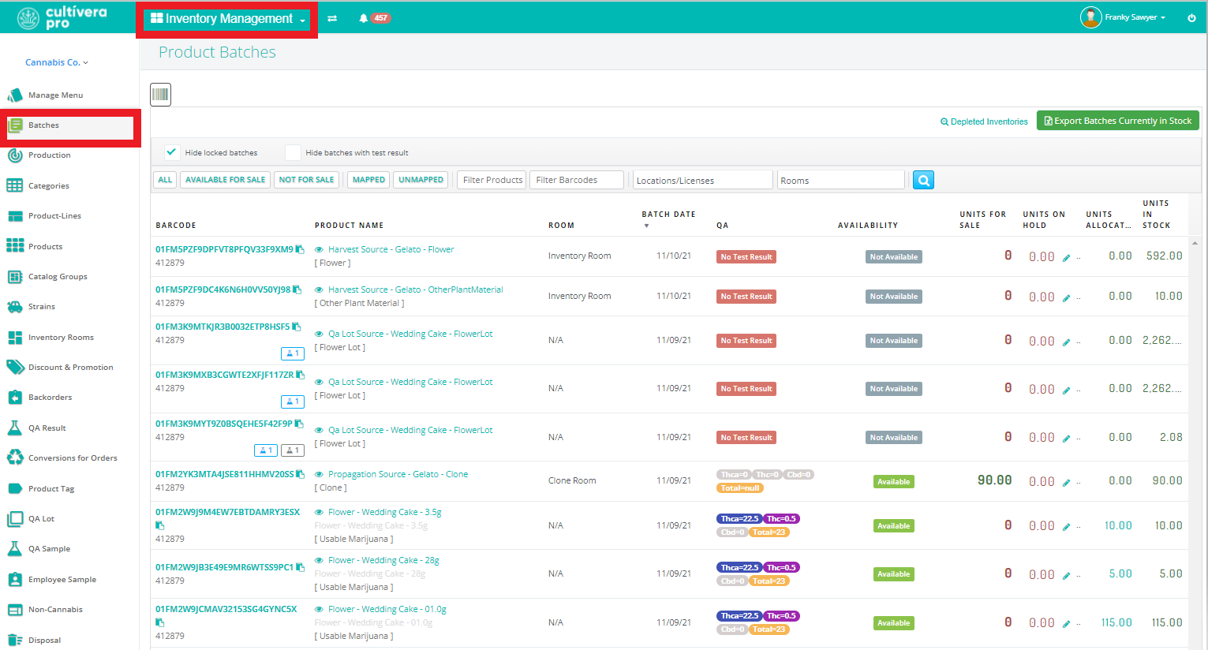Copy barcode 01FM5PZF9DC4K6N6H0VV50YJ98 using its copy icon
1208x650 pixels.
click(297, 290)
